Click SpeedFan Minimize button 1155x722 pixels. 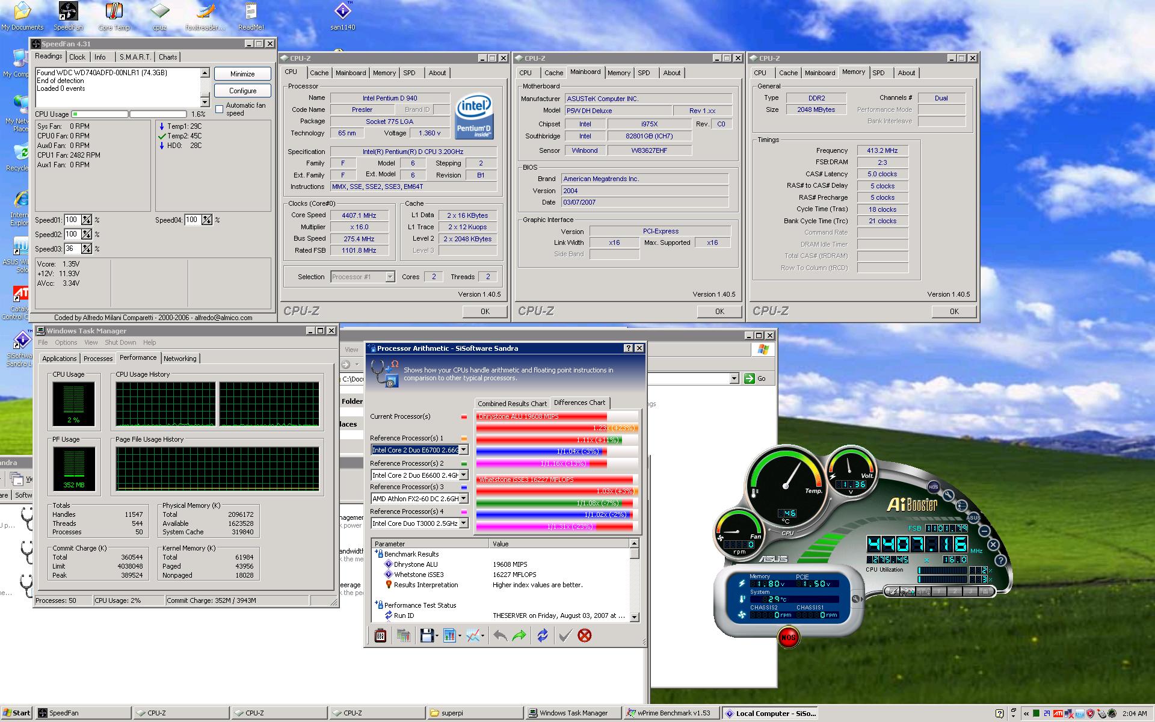(x=242, y=74)
